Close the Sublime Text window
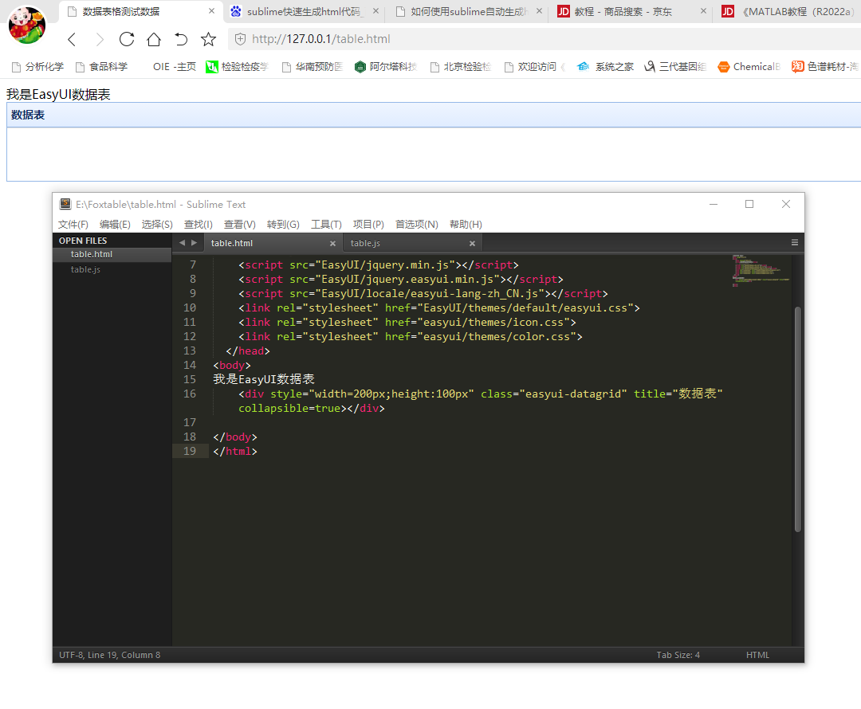This screenshot has width=861, height=709. click(x=786, y=204)
